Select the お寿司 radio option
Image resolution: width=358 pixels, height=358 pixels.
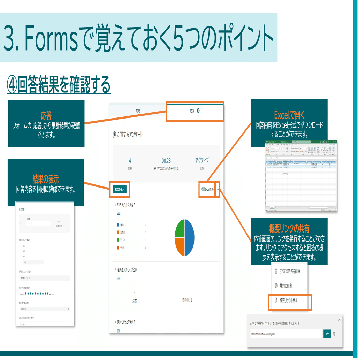click(x=21, y=251)
